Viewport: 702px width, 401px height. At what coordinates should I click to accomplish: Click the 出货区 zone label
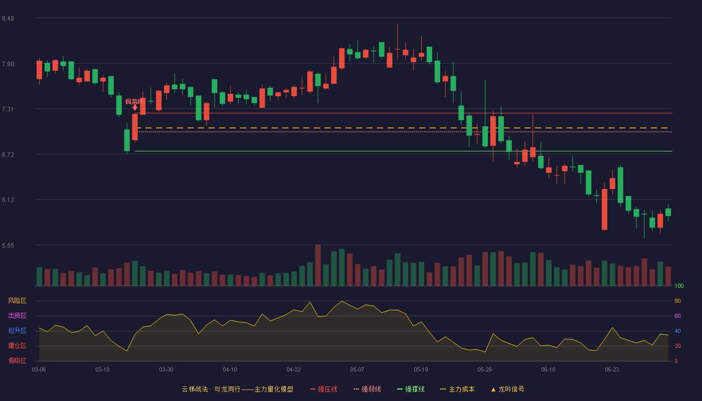17,316
